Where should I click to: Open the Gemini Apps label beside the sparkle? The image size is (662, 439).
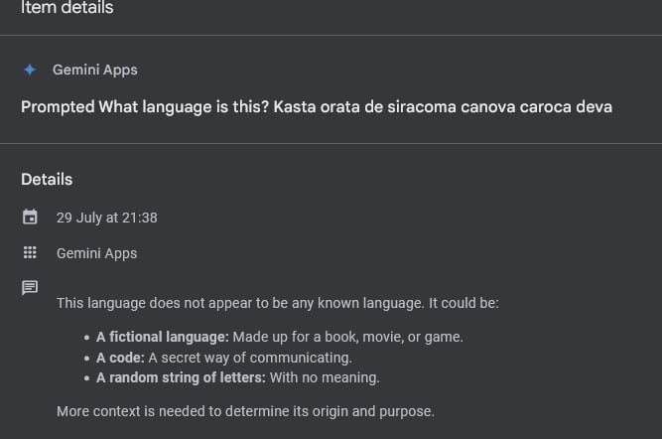(x=95, y=70)
